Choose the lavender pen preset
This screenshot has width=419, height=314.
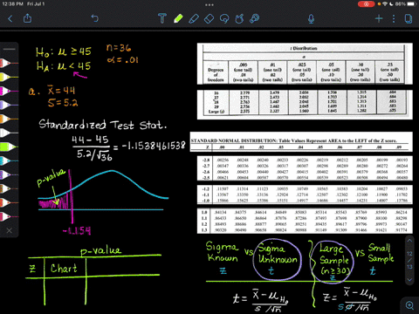point(7,105)
